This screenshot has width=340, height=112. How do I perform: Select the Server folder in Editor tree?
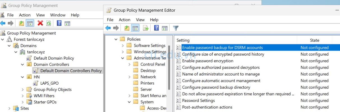[146, 89]
